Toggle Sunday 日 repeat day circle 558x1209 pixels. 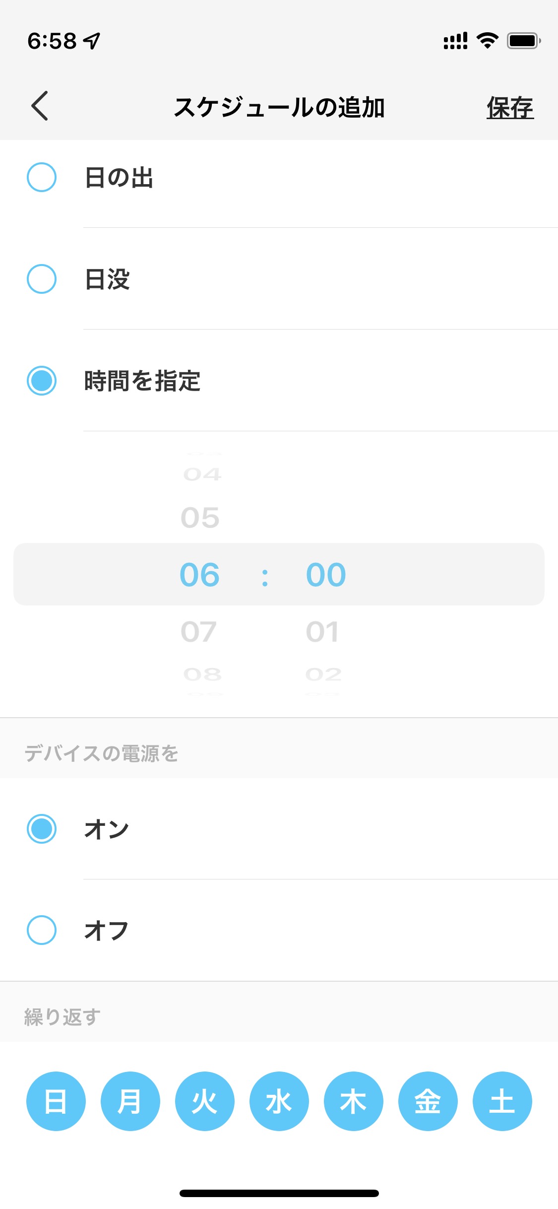coord(56,1101)
